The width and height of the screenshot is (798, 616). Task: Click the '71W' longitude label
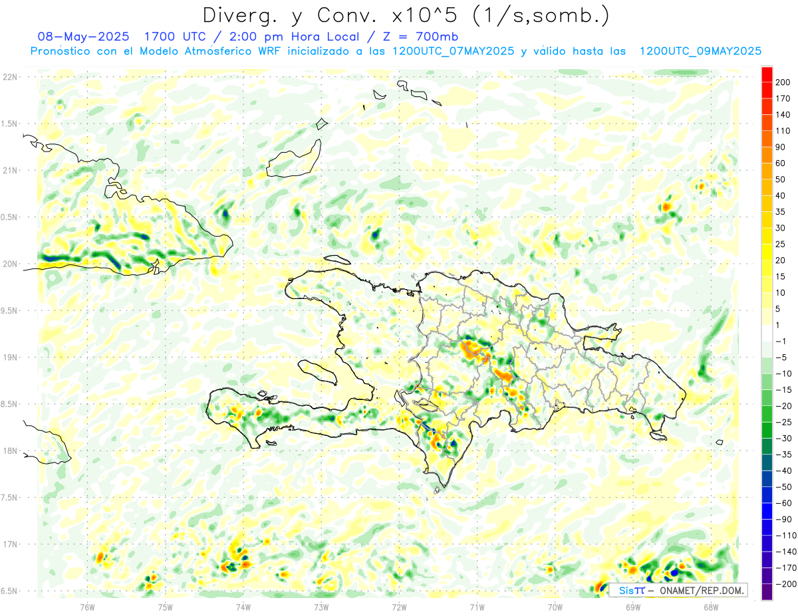coord(477,607)
